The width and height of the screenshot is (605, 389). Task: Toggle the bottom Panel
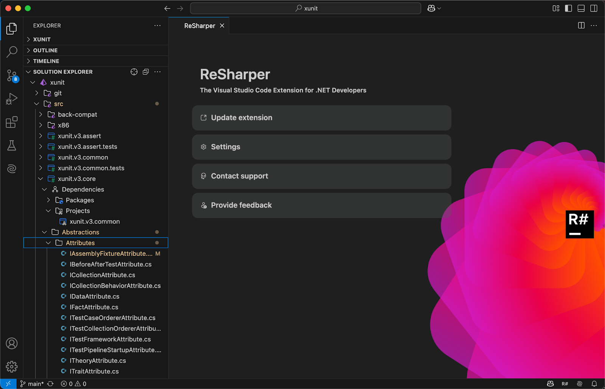click(x=581, y=8)
